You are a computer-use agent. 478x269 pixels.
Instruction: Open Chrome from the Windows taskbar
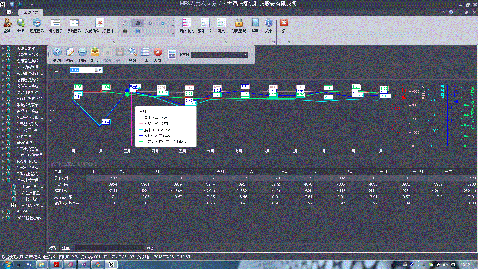(x=98, y=265)
